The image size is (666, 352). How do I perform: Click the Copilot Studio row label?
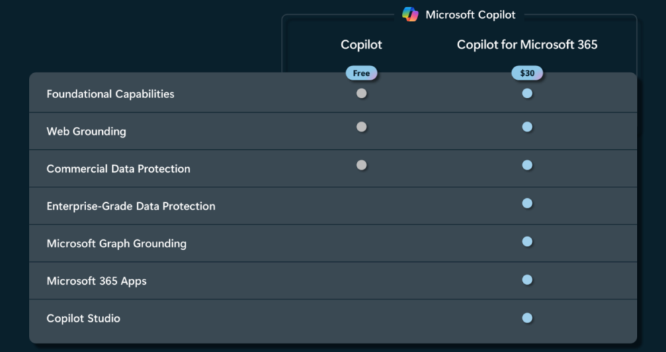pos(83,318)
